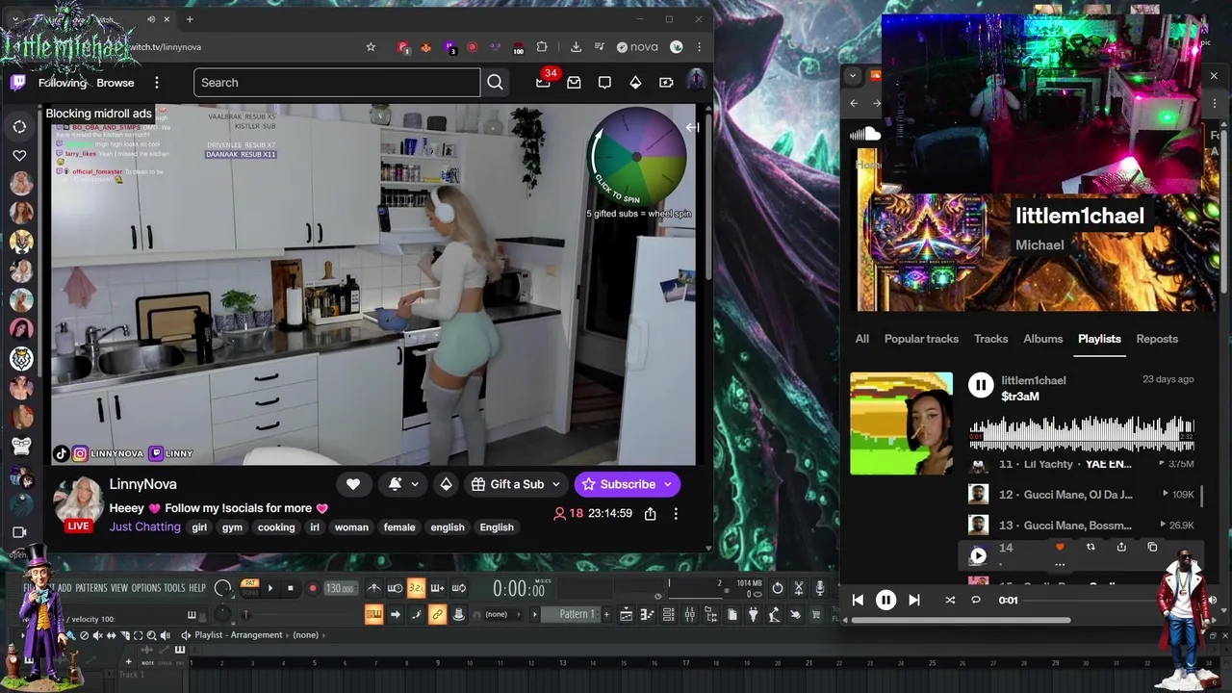The width and height of the screenshot is (1232, 693).
Task: Click the cooking tag
Action: pyautogui.click(x=276, y=527)
